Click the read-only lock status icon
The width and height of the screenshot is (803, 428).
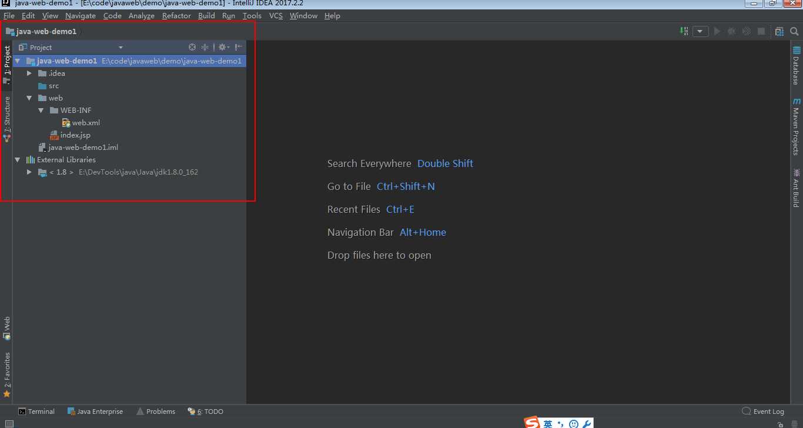780,424
